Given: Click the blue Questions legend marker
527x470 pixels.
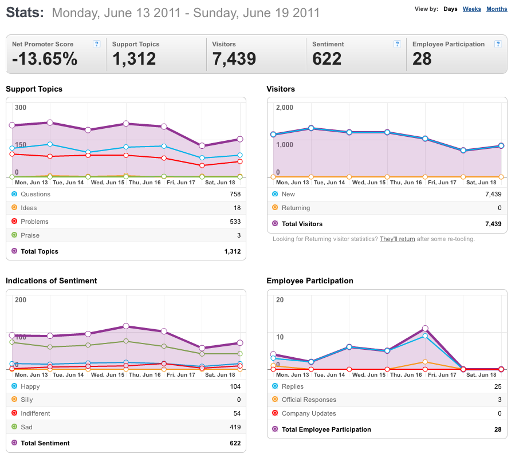Looking at the screenshot, I should click(14, 194).
